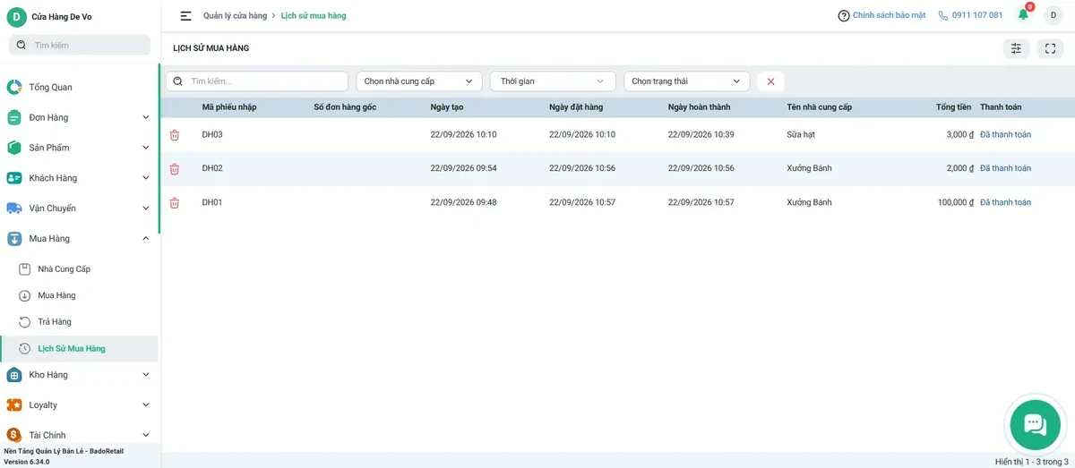Open Tổng Quan dashboard

(x=79, y=87)
